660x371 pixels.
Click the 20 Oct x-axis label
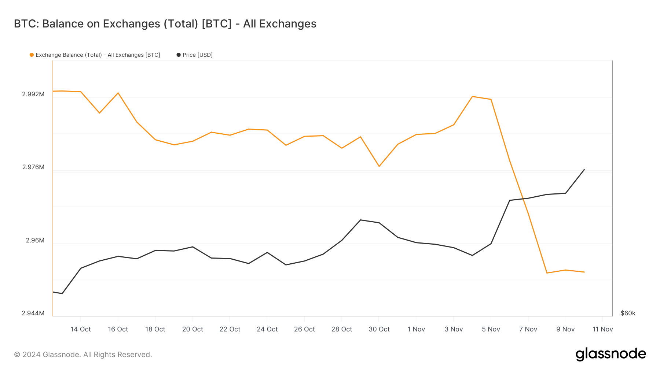pyautogui.click(x=192, y=329)
